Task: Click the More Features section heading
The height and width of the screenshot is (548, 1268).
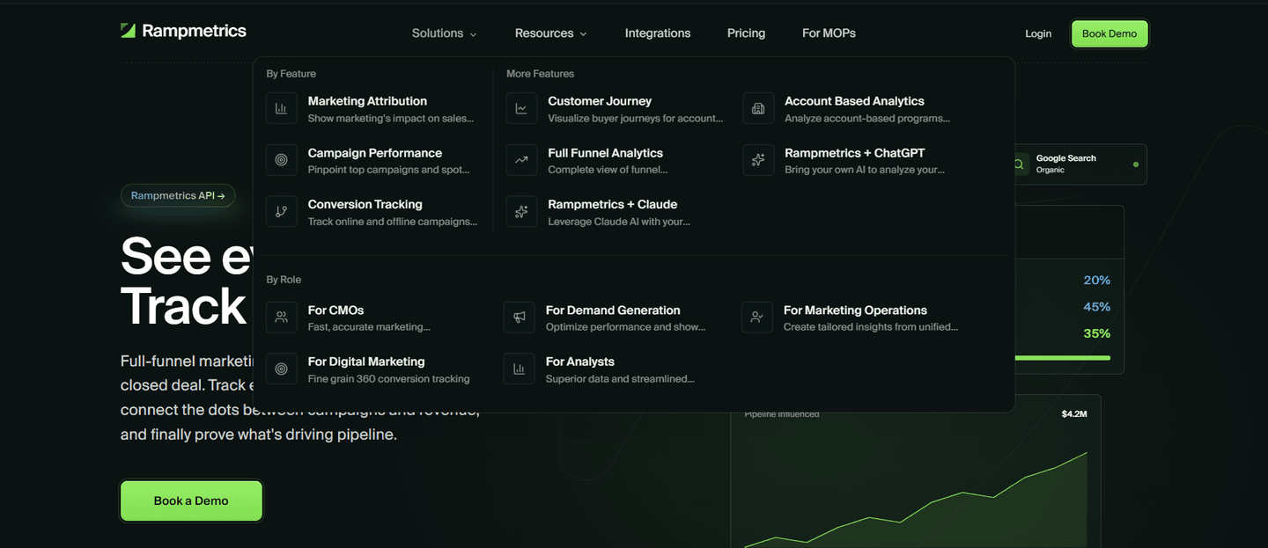Action: pyautogui.click(x=540, y=74)
